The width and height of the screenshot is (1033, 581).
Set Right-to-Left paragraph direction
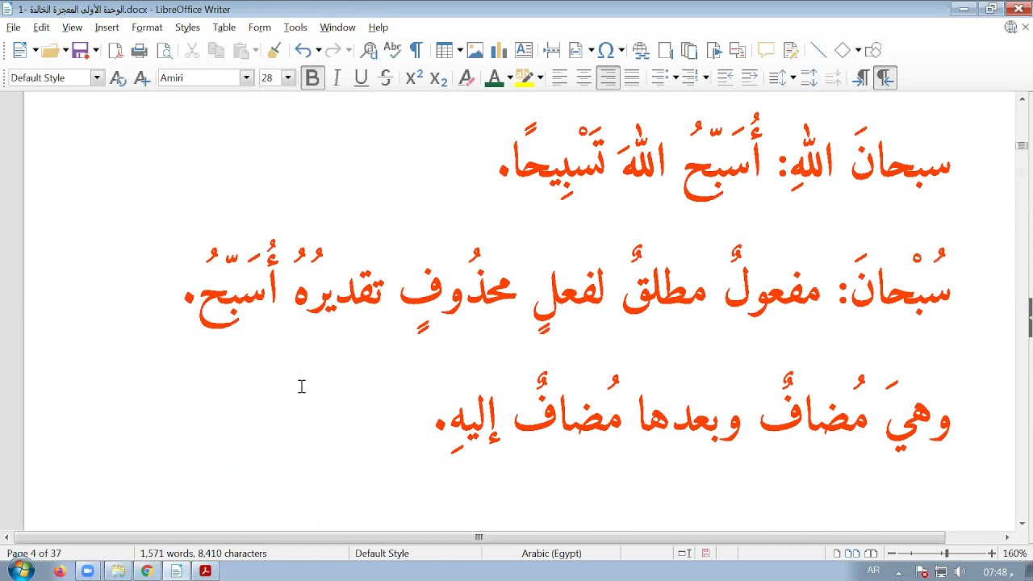885,77
